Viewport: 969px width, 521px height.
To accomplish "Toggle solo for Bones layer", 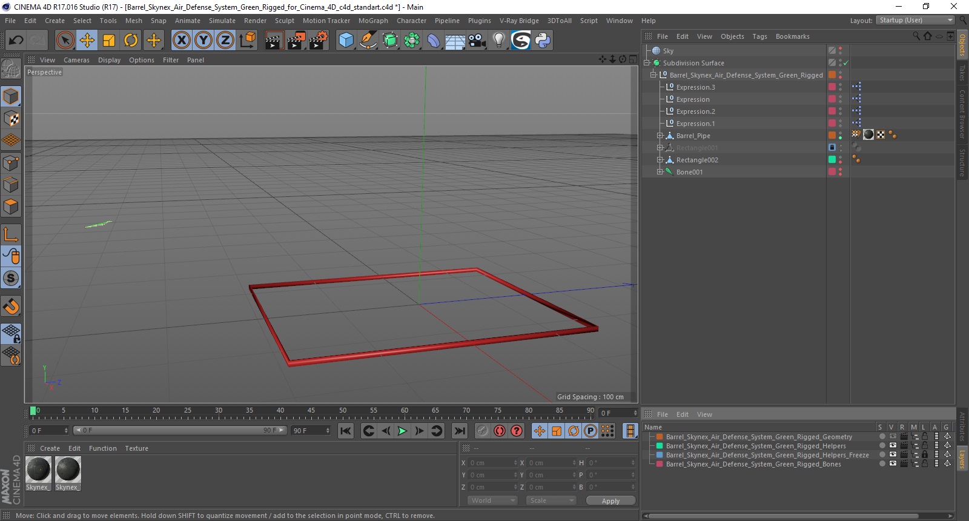I will pyautogui.click(x=882, y=464).
